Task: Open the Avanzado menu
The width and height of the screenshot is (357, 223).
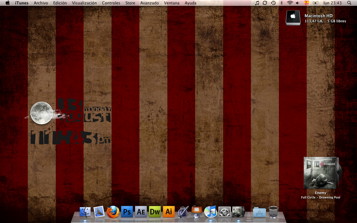Action: (x=149, y=3)
